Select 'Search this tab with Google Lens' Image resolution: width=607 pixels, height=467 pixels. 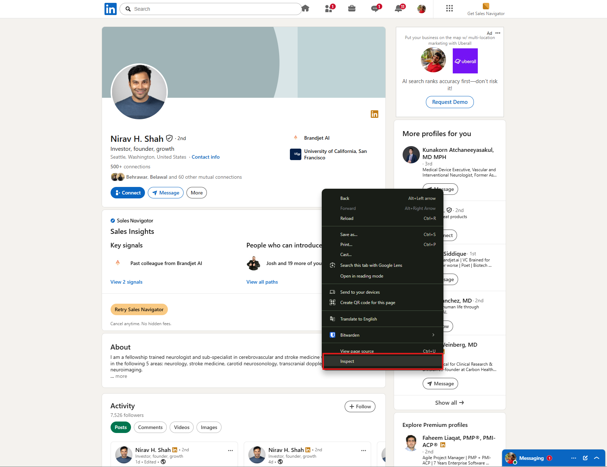pyautogui.click(x=383, y=265)
